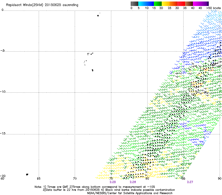Click the '35' label under the color bar
222x195 pixels.
[185, 8]
